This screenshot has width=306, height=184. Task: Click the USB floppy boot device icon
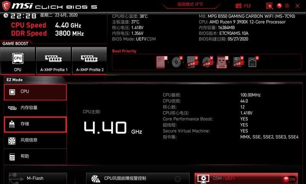tap(238, 62)
